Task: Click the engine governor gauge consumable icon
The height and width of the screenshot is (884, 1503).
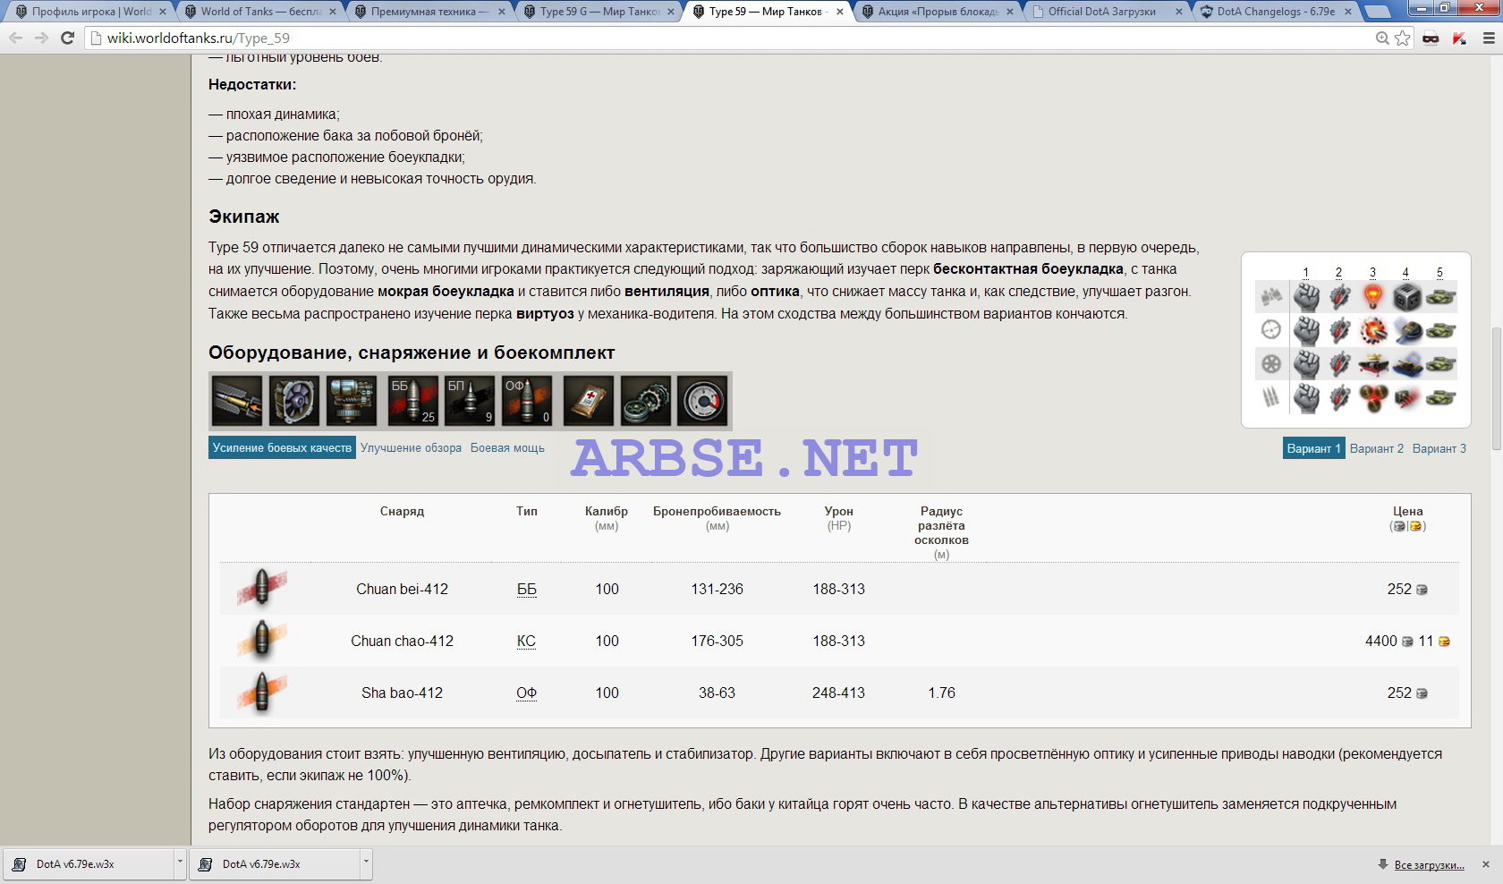Action: coord(702,401)
